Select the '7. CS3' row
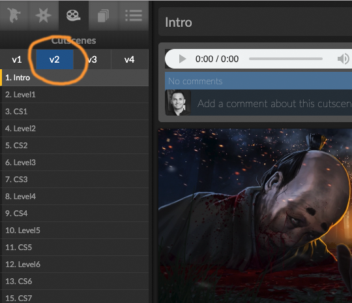352x303 pixels. click(x=74, y=180)
